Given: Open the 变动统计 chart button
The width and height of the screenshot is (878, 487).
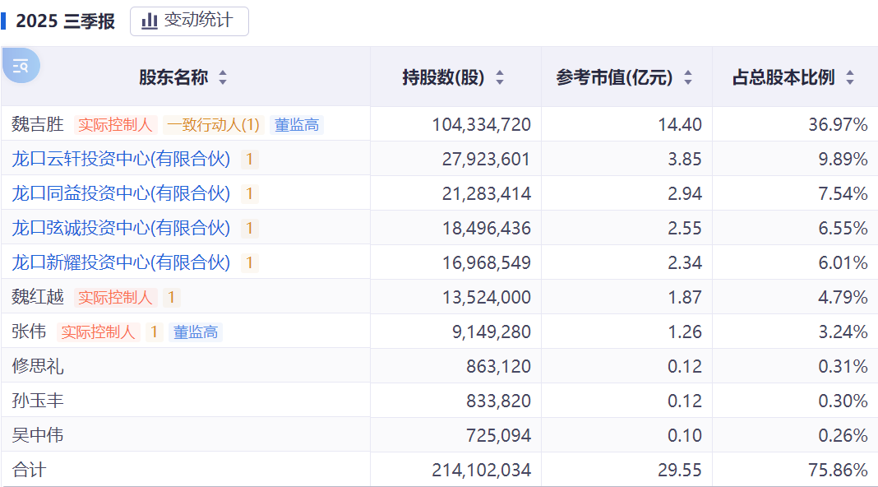Looking at the screenshot, I should tap(189, 21).
